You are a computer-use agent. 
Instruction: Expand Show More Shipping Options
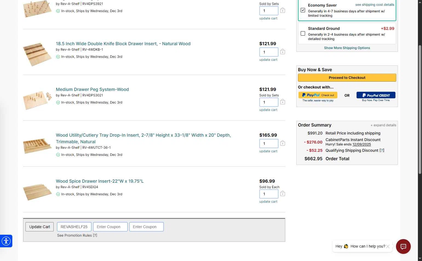347,48
